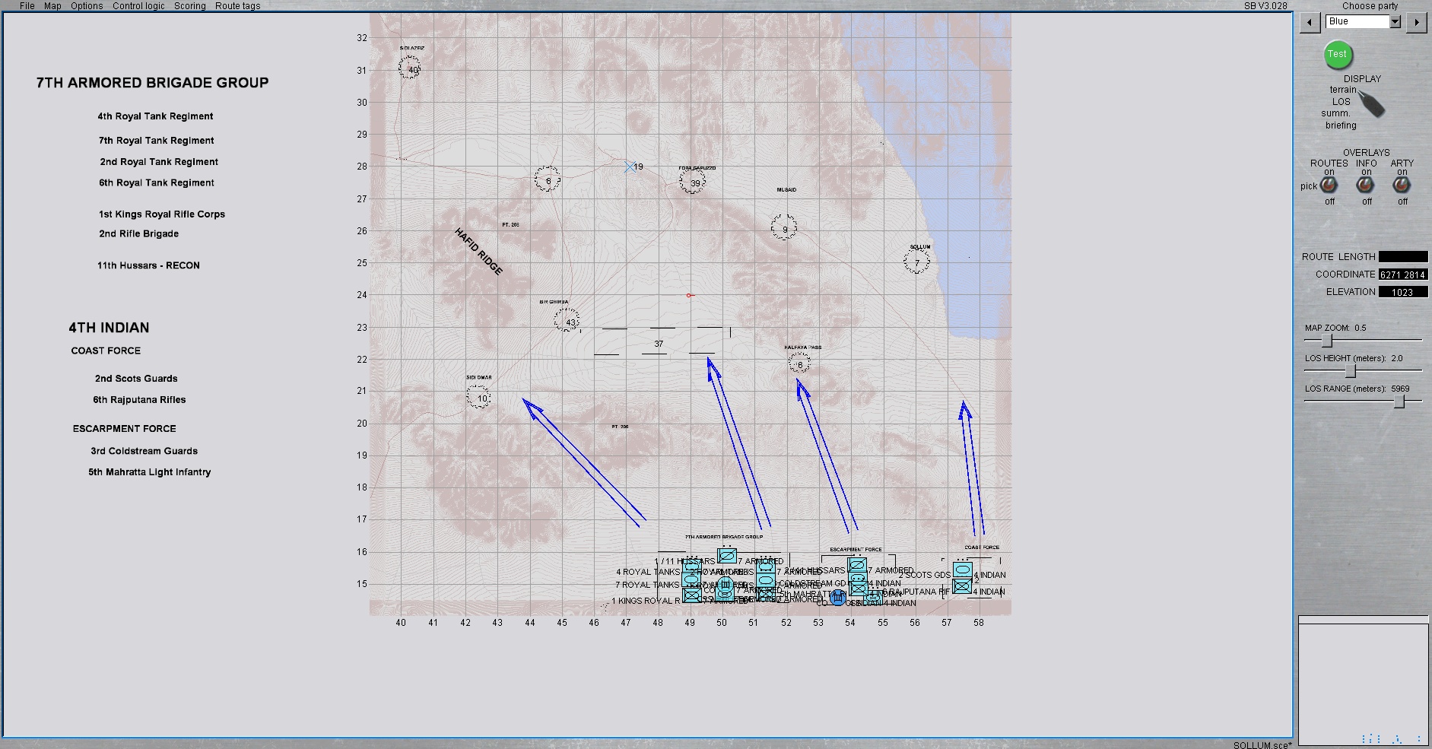Click the blue X waypoint marker 19

tap(630, 167)
